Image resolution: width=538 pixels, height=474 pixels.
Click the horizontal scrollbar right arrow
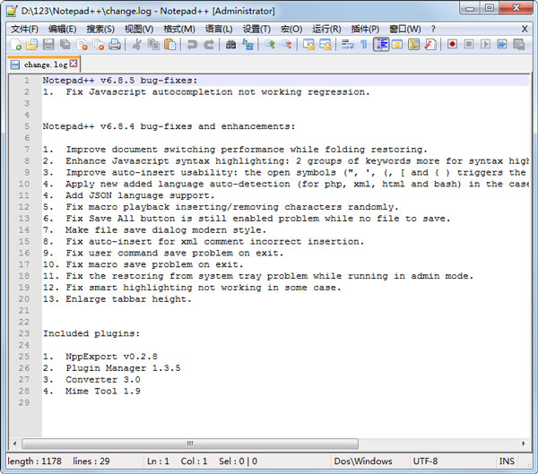coord(524,444)
